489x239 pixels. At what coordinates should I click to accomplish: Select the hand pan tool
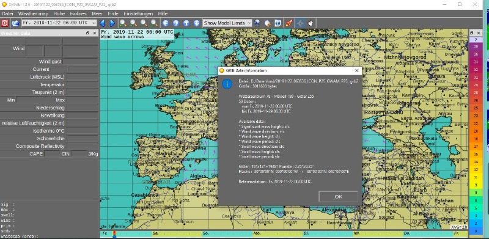click(311, 23)
